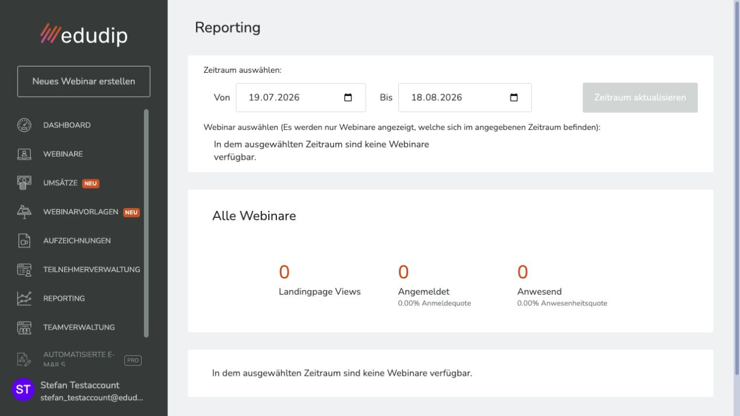Click the Bis date field 18.08.2026
740x416 pixels.
click(465, 97)
